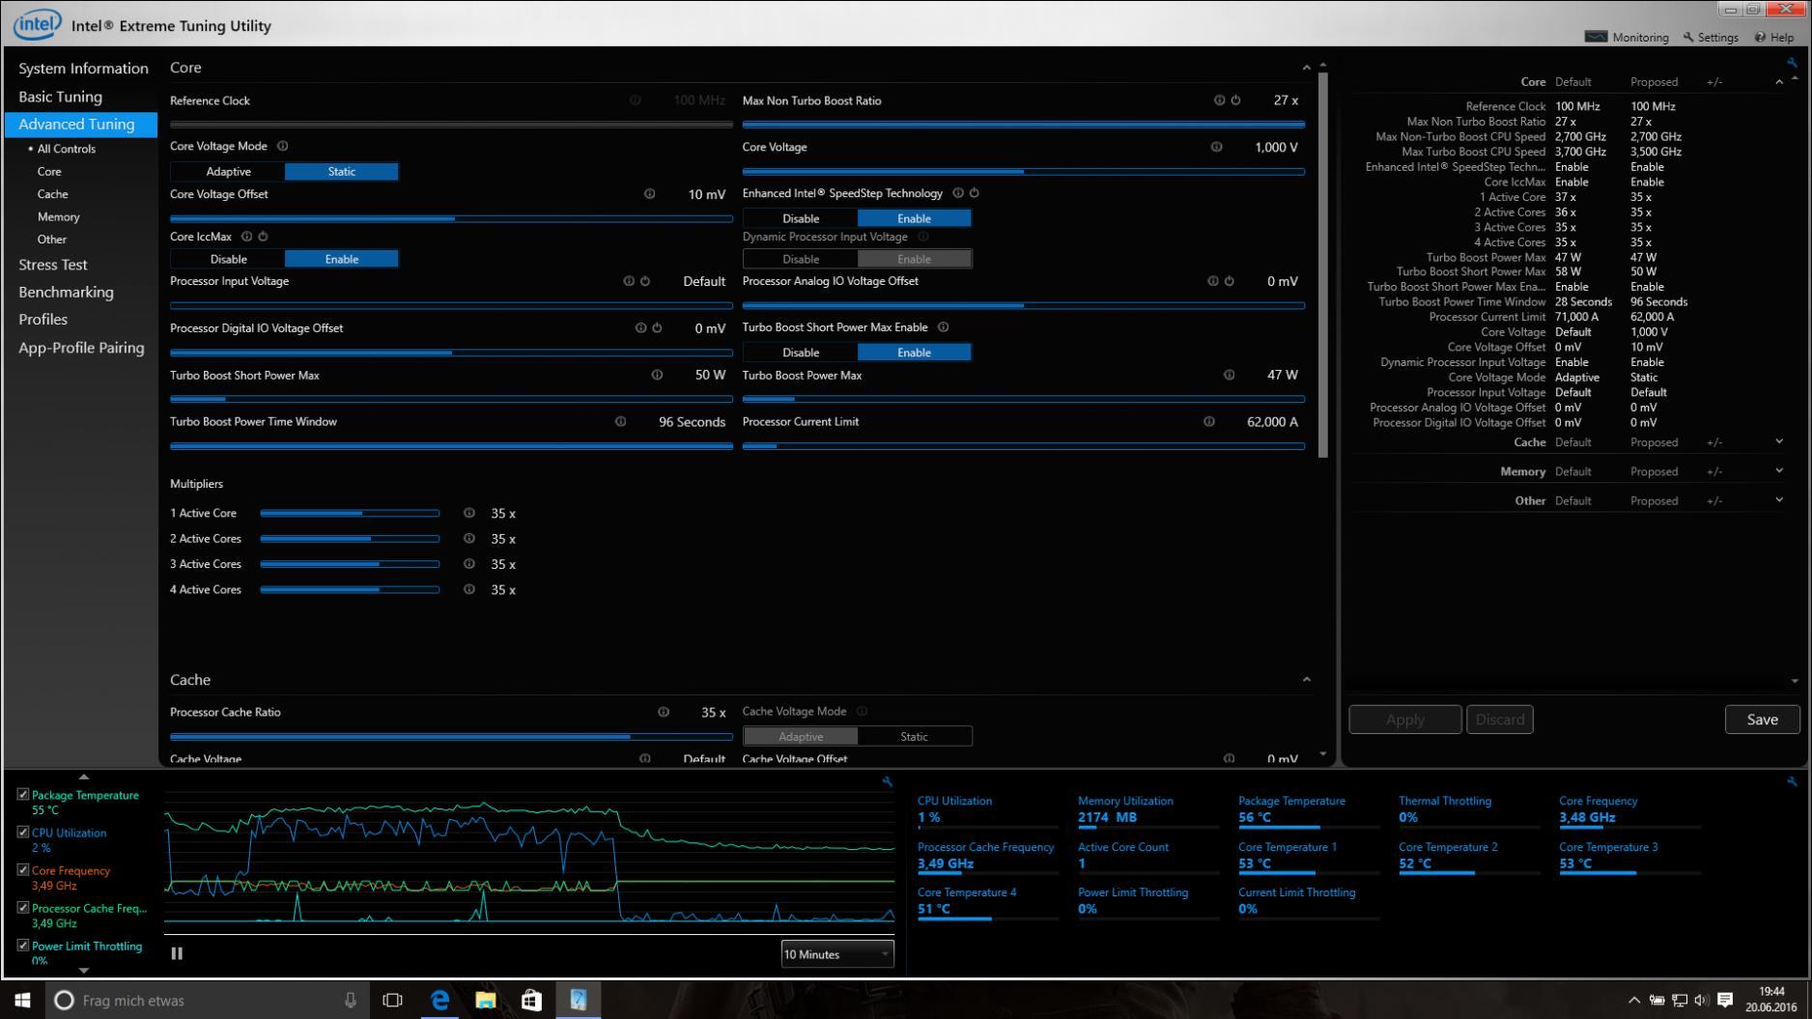Open the Windows Start menu
The height and width of the screenshot is (1019, 1812).
tap(22, 1000)
